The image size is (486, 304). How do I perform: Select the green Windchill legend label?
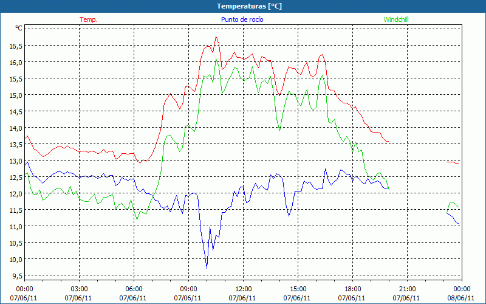(x=396, y=19)
